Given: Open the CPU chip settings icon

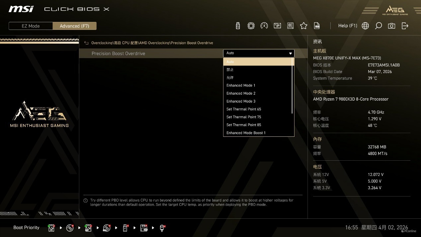Looking at the screenshot, I should tap(251, 26).
